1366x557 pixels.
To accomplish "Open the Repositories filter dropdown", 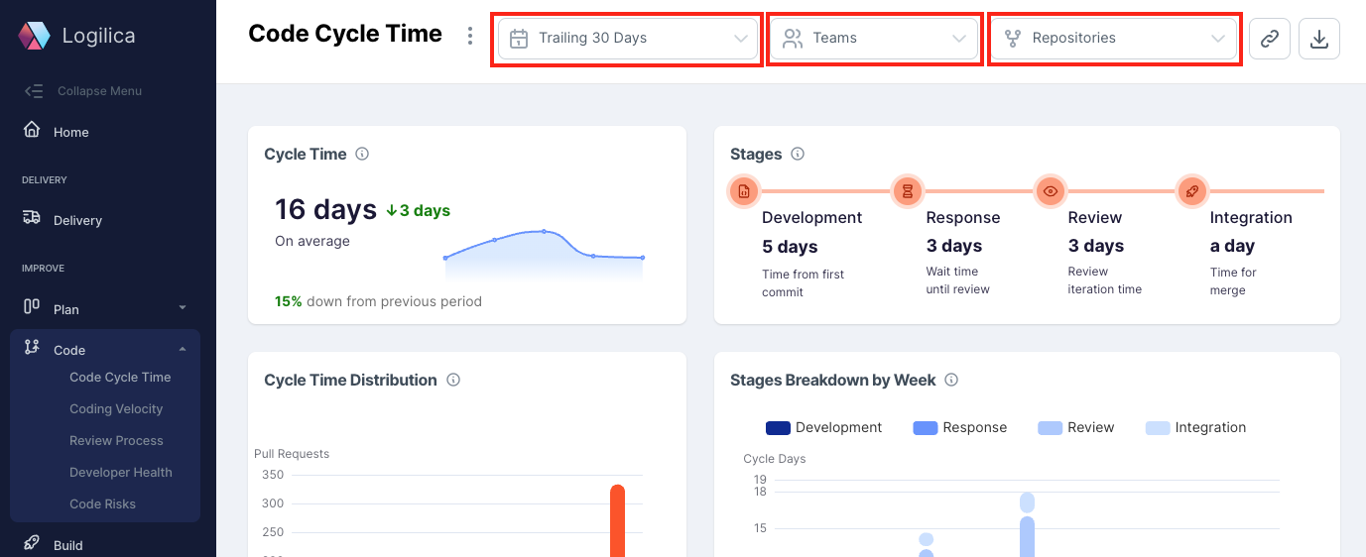I will (x=1114, y=39).
